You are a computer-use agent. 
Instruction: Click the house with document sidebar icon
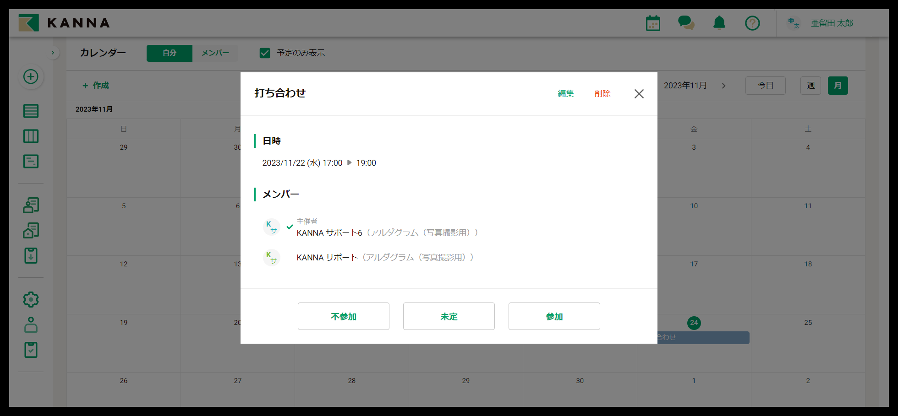[31, 230]
